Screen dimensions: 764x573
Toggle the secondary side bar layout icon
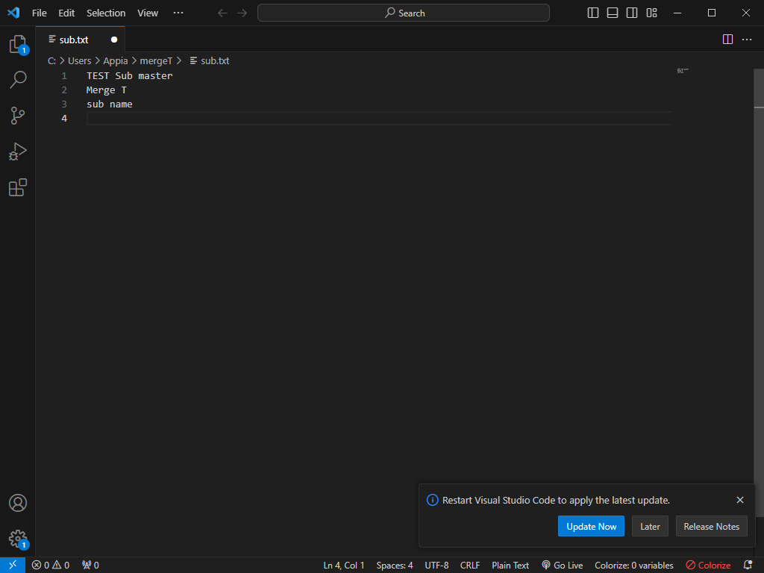coord(632,13)
